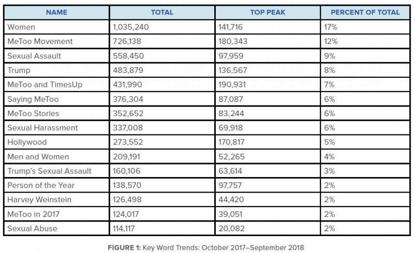Click the MeToo Stories total 352,652
The image size is (415, 253).
(128, 114)
